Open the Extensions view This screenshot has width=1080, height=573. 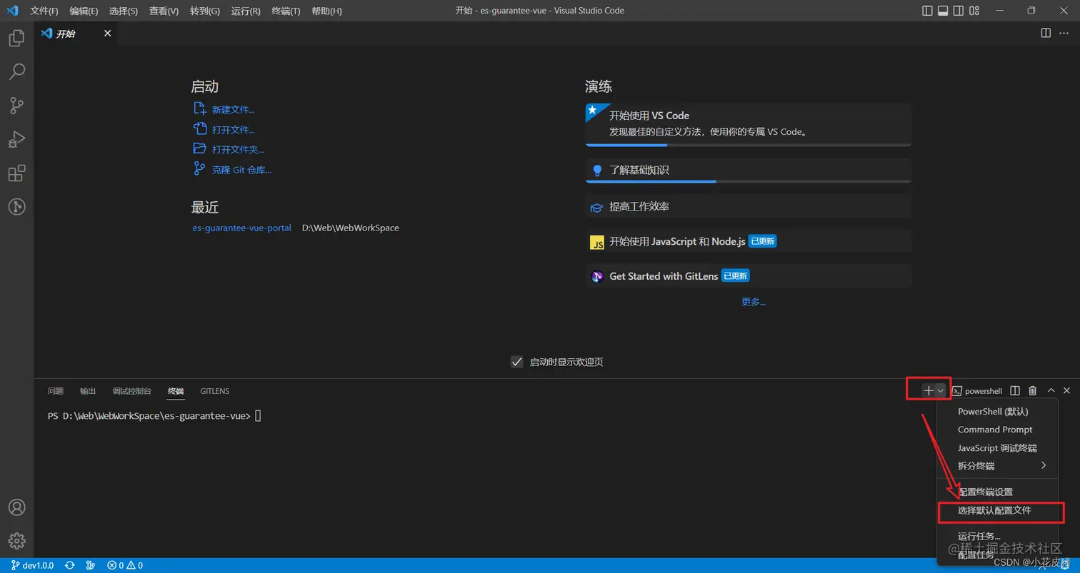(x=16, y=173)
